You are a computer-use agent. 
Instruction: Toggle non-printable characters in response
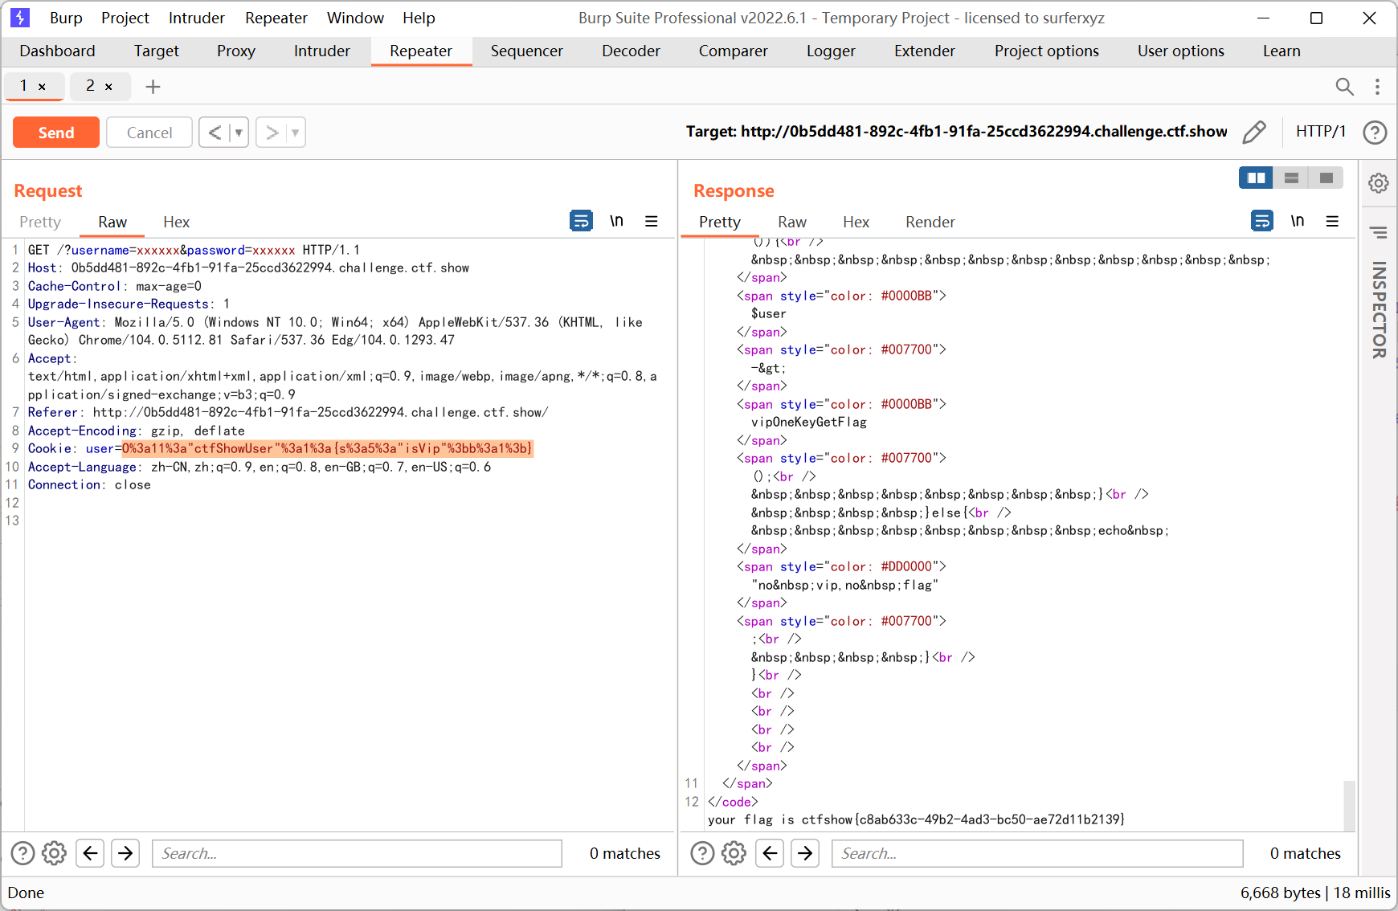click(1297, 221)
